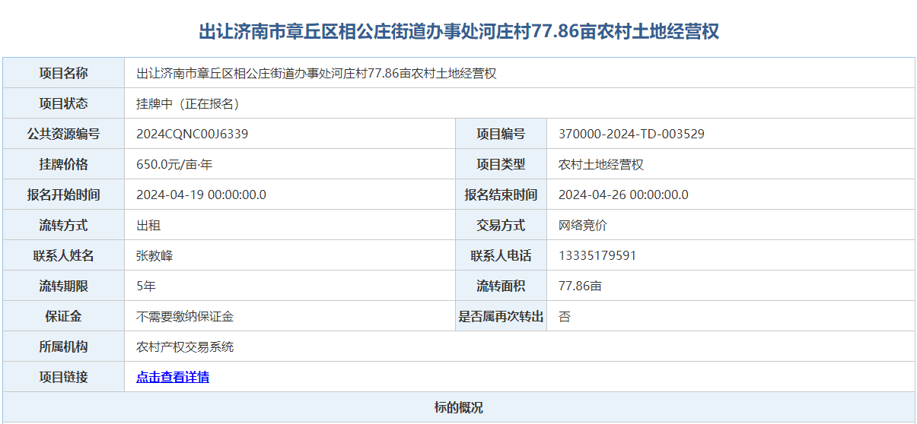Select end time 2024-04-26 00:00:00.0
Image resolution: width=917 pixels, height=424 pixels.
(x=624, y=195)
